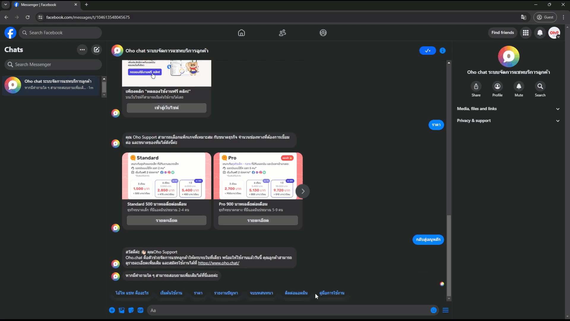The width and height of the screenshot is (570, 321).
Task: Open Chrome tab search dropdown
Action: [x=5, y=4]
